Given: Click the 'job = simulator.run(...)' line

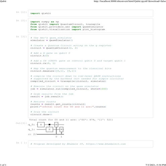Looking at the screenshot, I should click(69, 89).
